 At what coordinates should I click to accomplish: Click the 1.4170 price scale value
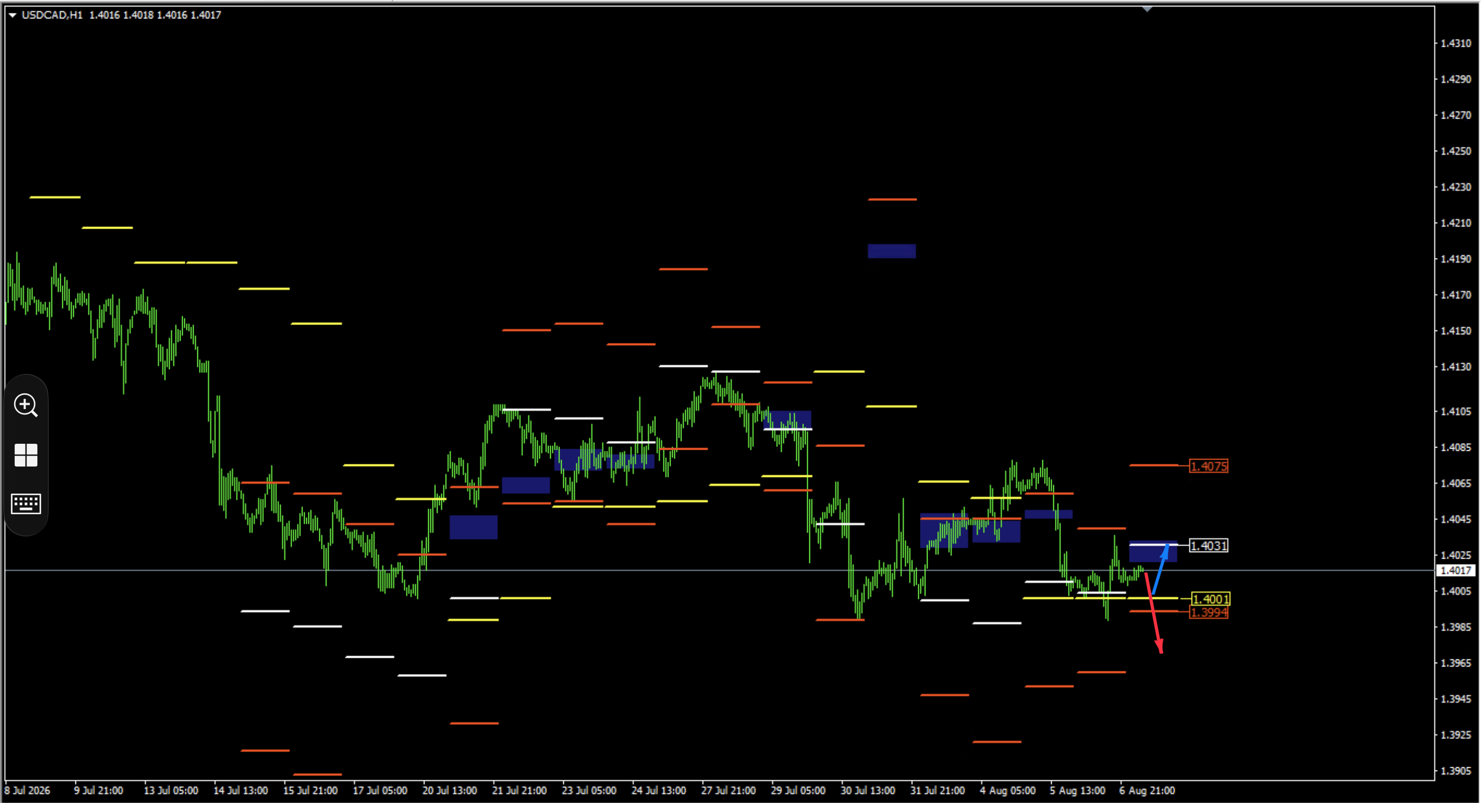pos(1456,295)
